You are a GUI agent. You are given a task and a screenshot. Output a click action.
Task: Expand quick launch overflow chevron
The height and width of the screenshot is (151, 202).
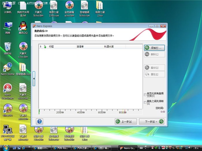click(29, 147)
